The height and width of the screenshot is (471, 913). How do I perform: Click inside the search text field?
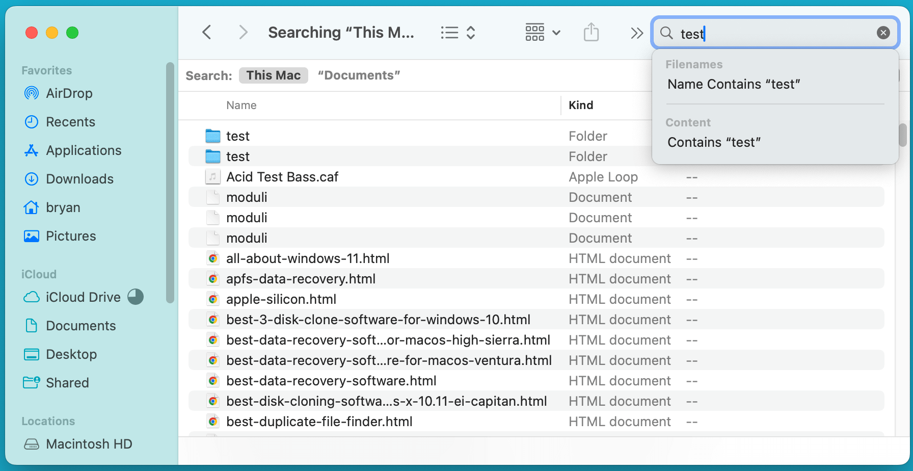click(x=774, y=34)
